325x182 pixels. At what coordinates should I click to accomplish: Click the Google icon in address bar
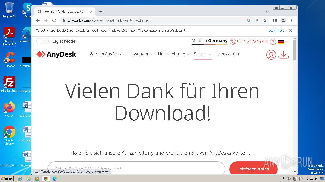[249, 21]
